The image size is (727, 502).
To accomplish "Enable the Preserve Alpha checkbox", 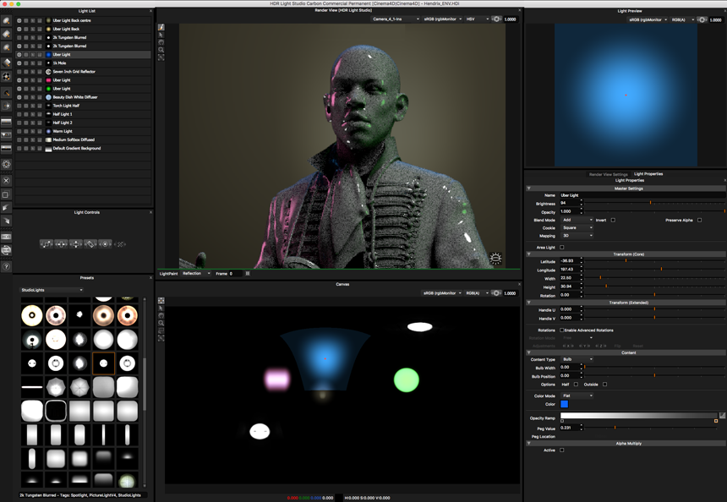I will point(699,221).
